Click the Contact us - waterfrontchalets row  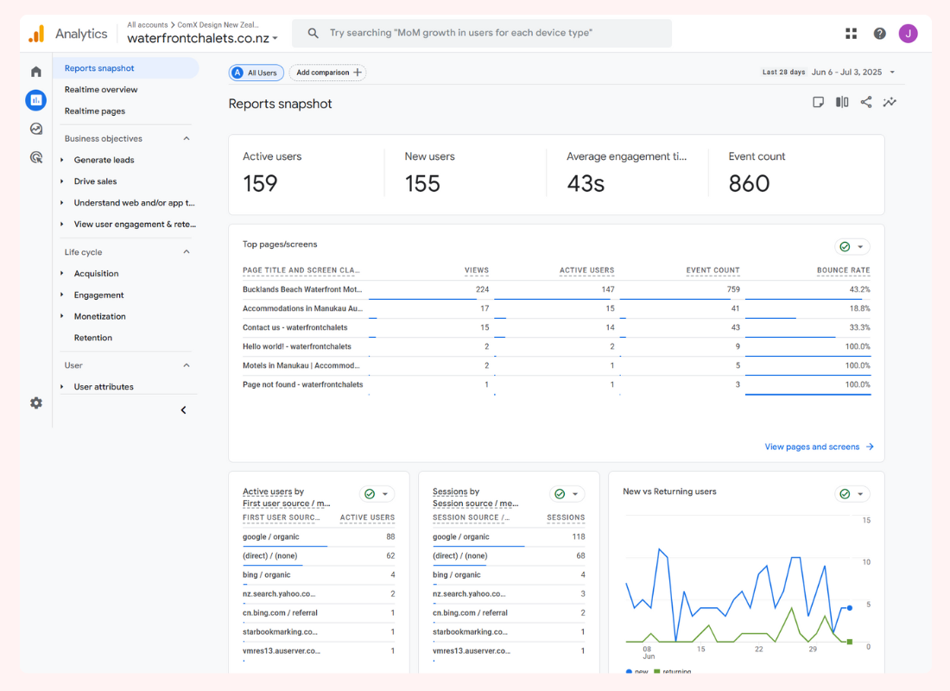[x=556, y=328]
